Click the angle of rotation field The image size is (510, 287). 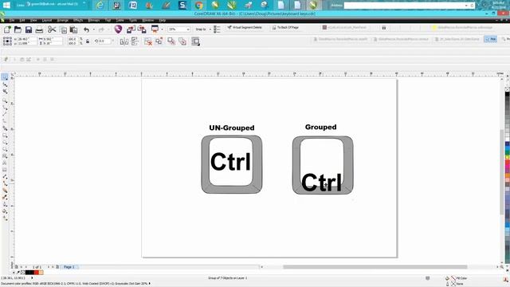[104, 41]
